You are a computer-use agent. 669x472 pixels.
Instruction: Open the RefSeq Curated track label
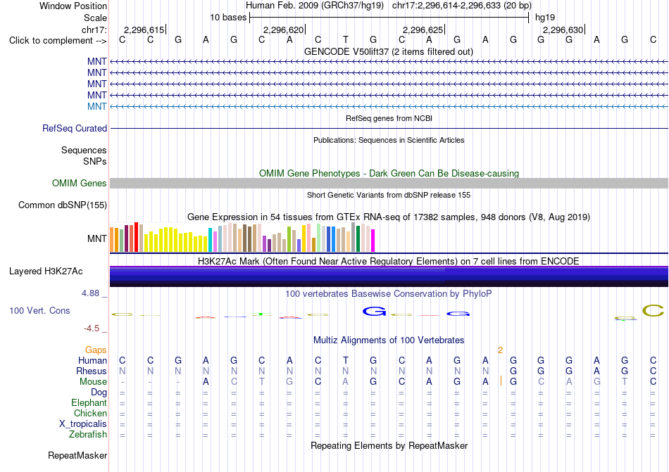pos(75,128)
